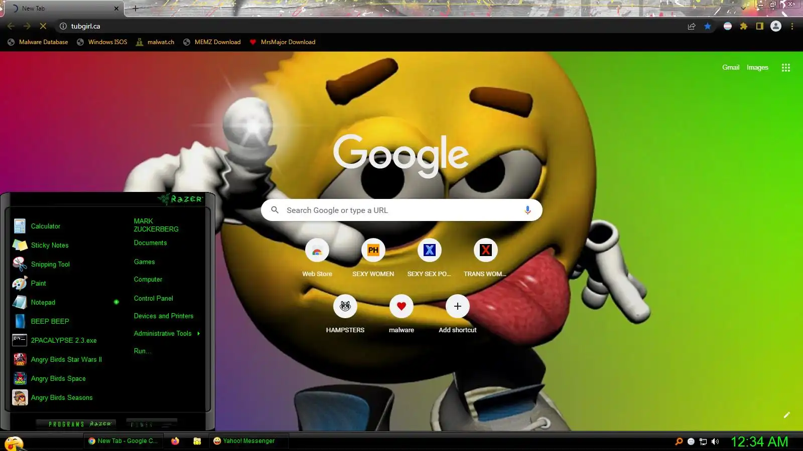Show all Programs in the Razer start menu
The height and width of the screenshot is (451, 803).
tap(76, 424)
